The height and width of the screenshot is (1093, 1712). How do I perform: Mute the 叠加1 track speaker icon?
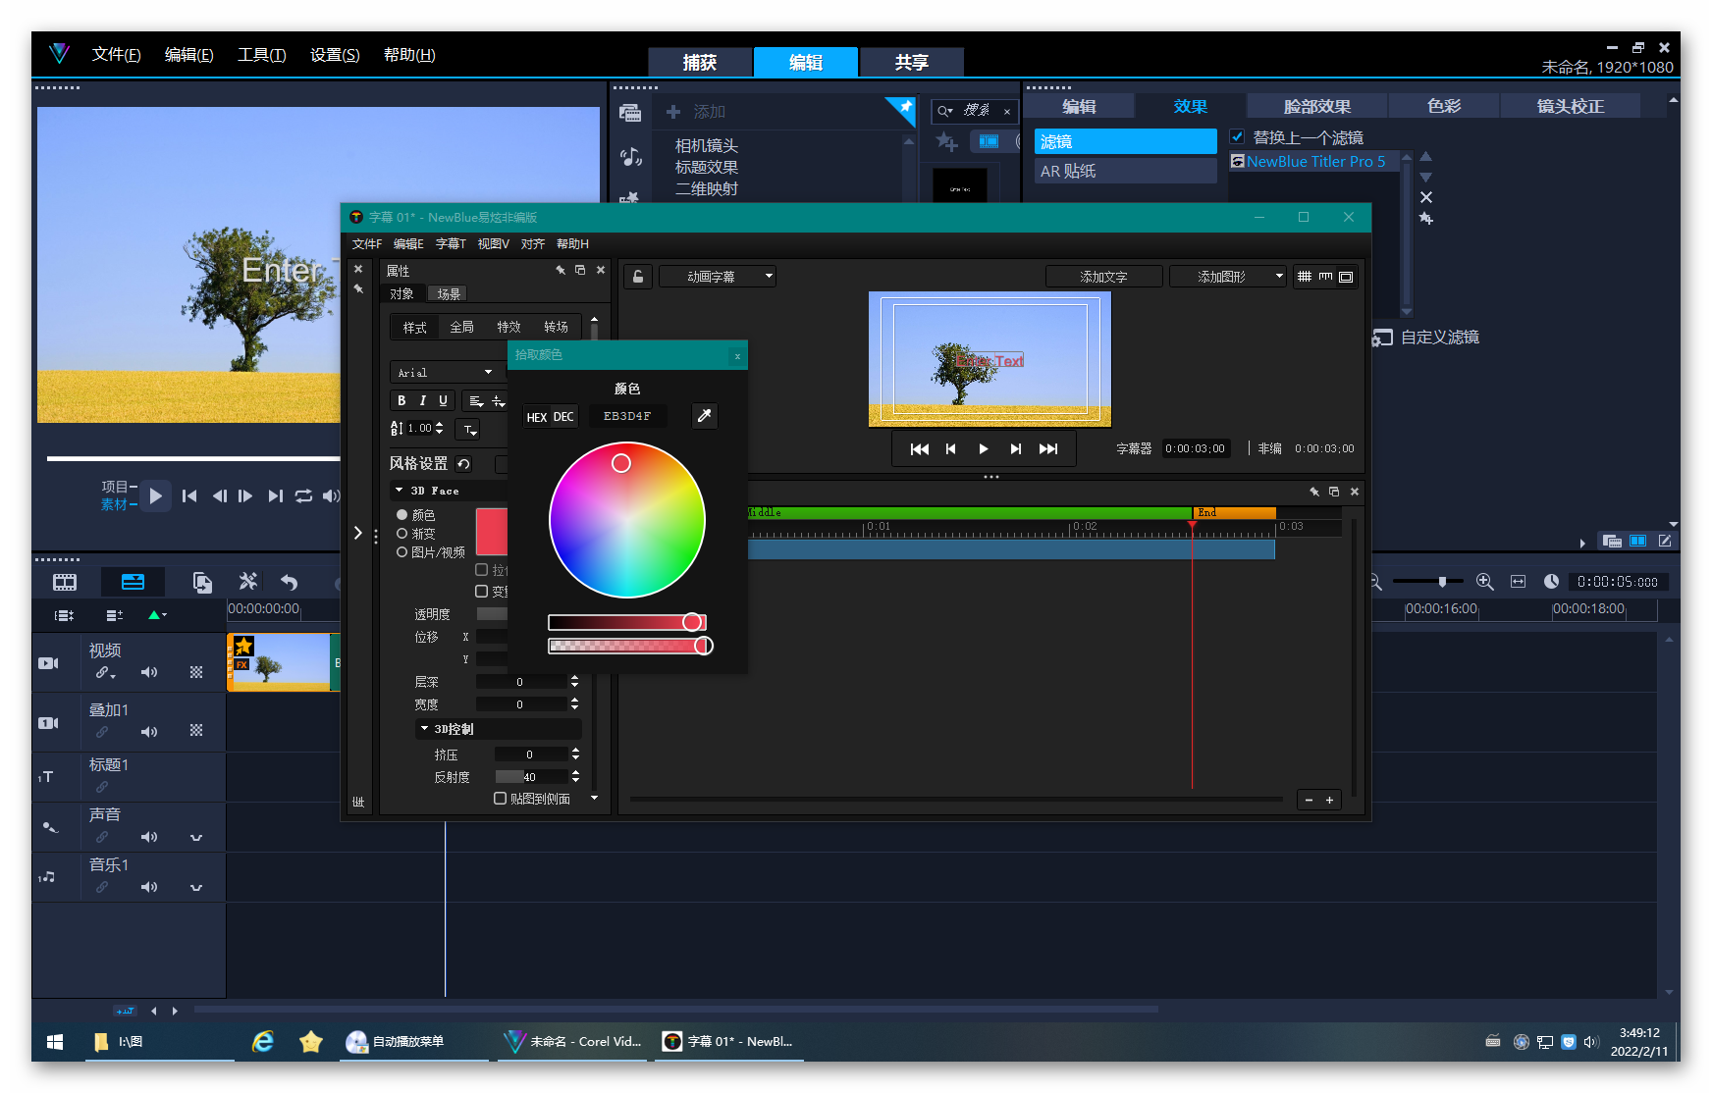click(x=149, y=731)
